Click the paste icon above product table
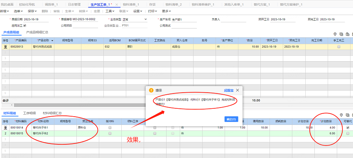 pyautogui.click(x=348, y=34)
